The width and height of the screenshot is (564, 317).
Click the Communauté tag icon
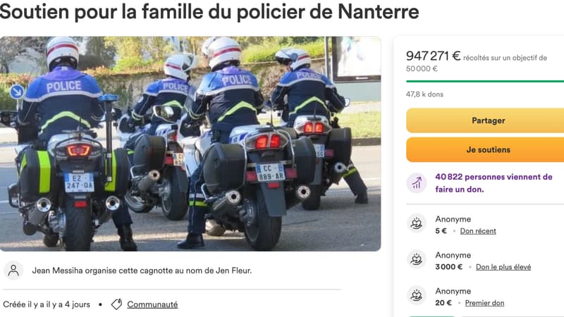[116, 304]
